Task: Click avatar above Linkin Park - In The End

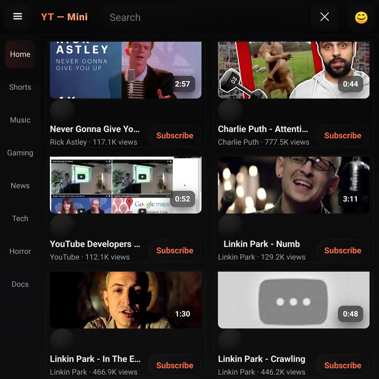Action: pos(62,340)
